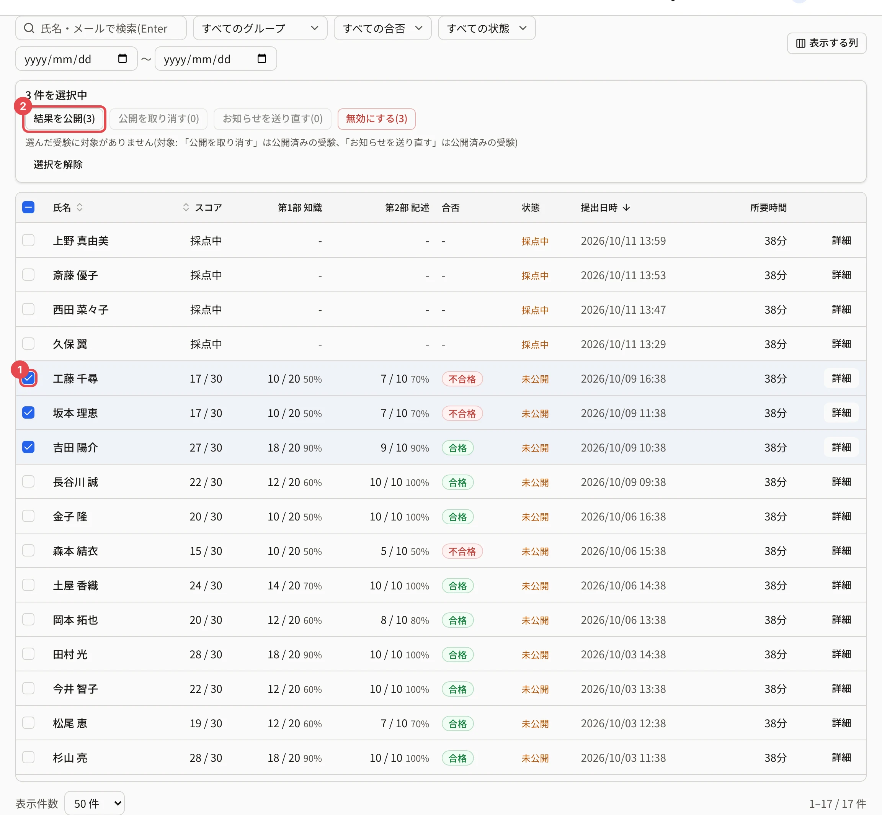Click the お知らせを送り直す(0) button

(x=273, y=119)
